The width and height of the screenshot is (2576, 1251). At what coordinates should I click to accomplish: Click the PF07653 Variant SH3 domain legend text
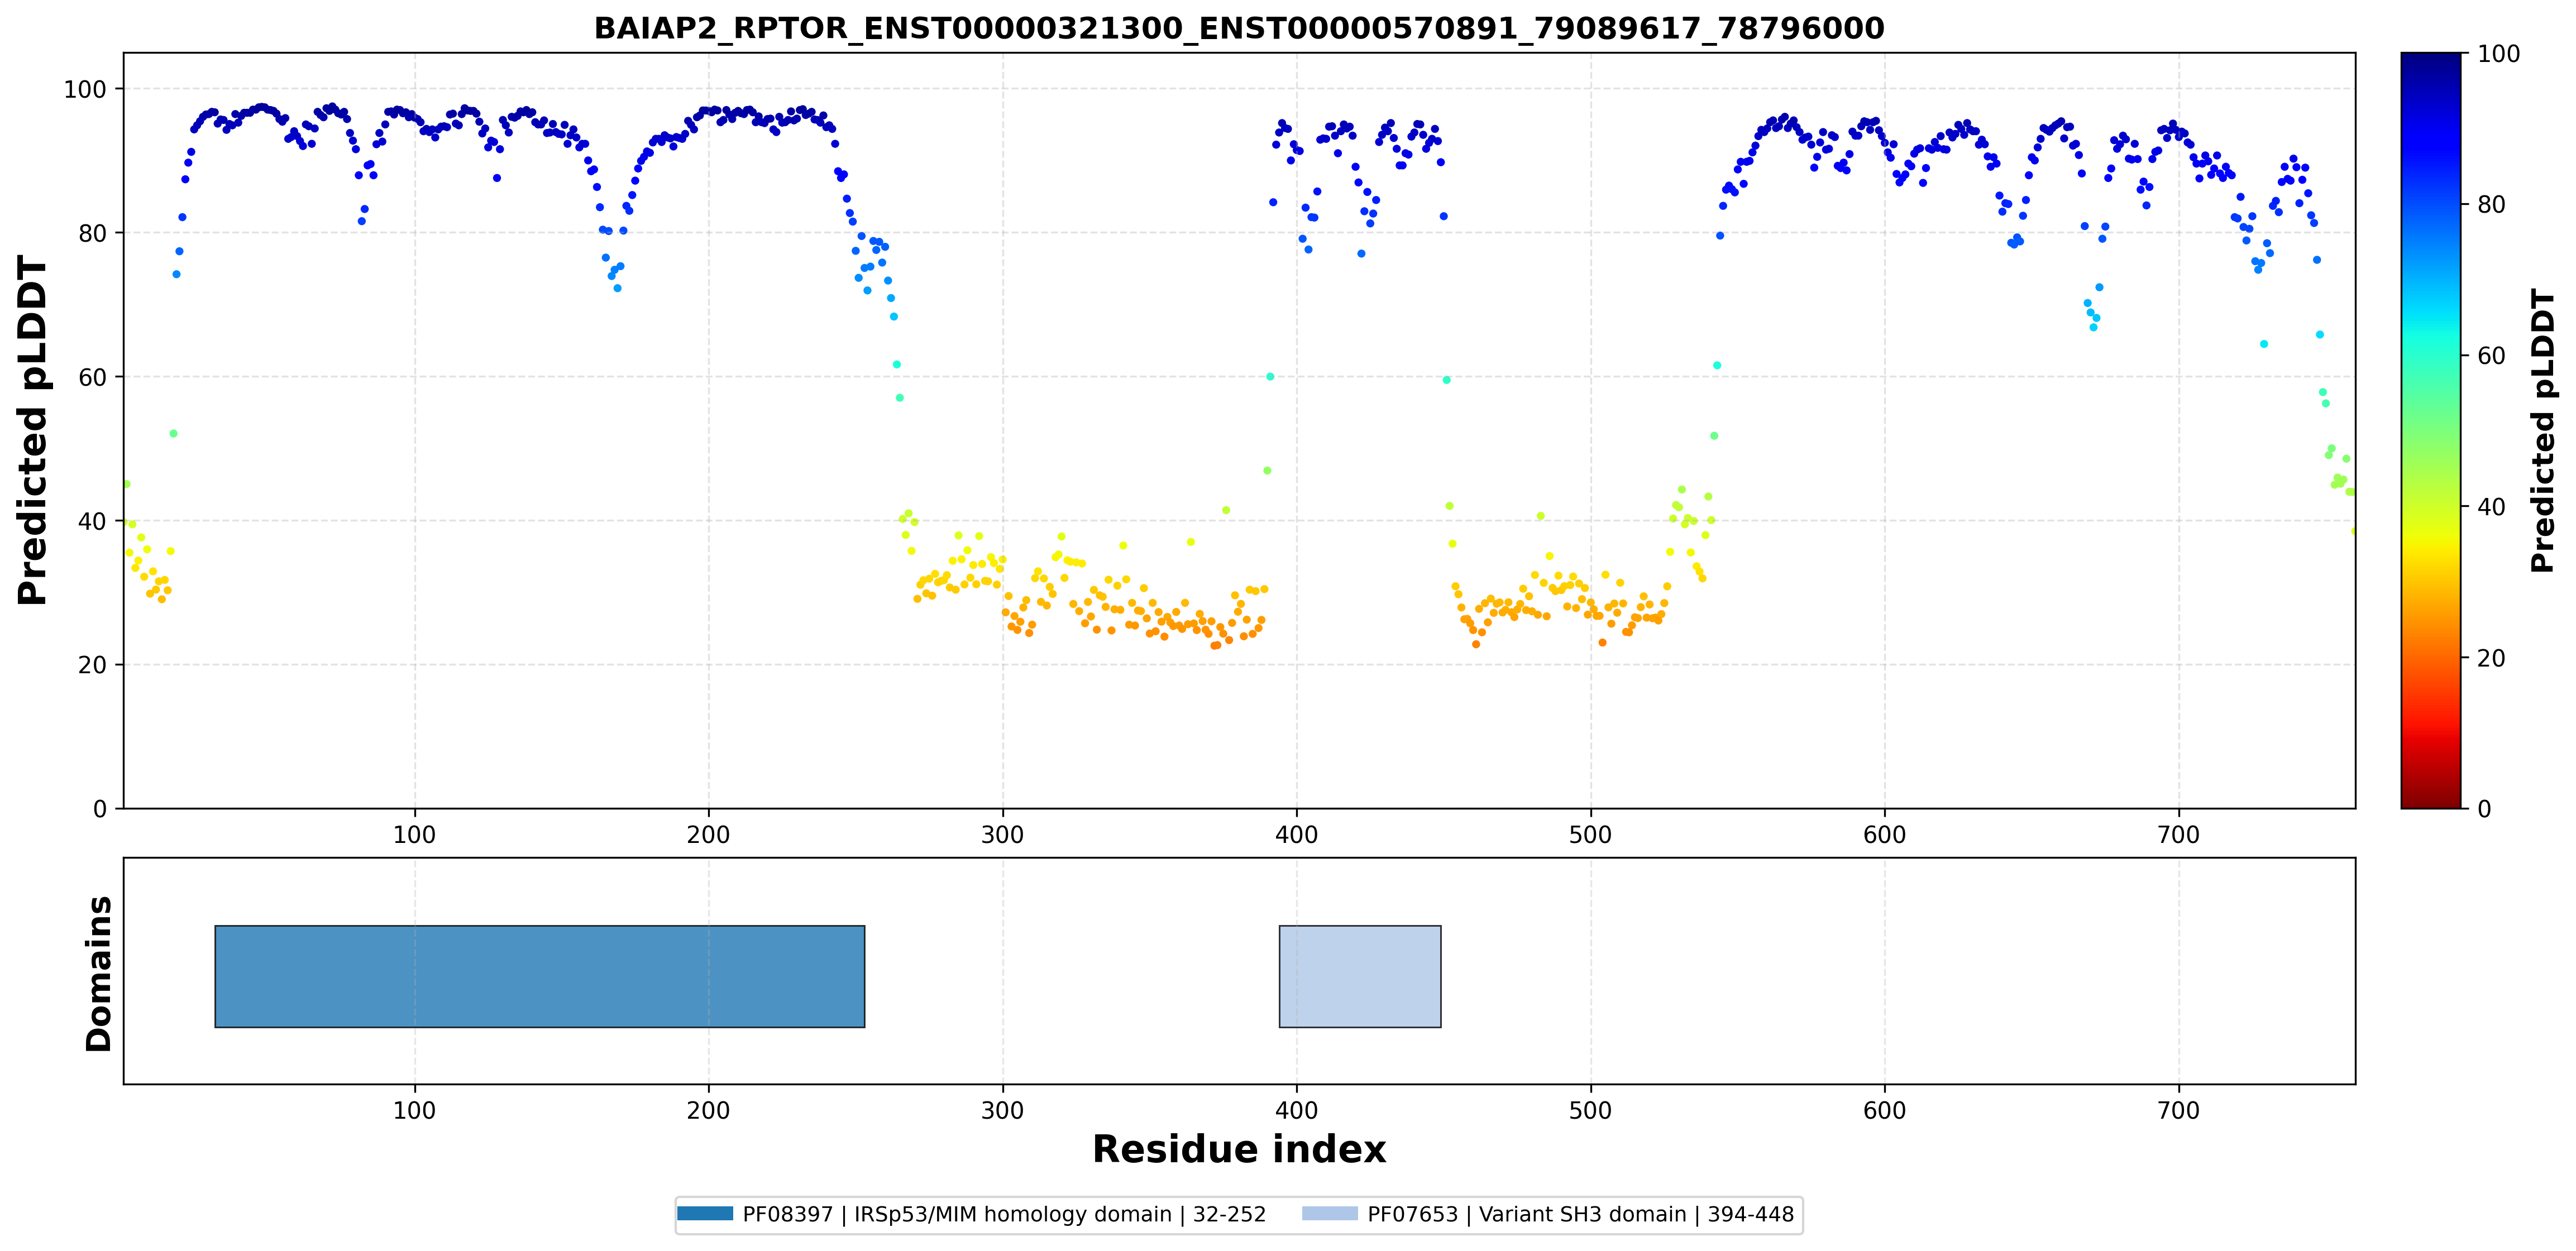point(1581,1214)
